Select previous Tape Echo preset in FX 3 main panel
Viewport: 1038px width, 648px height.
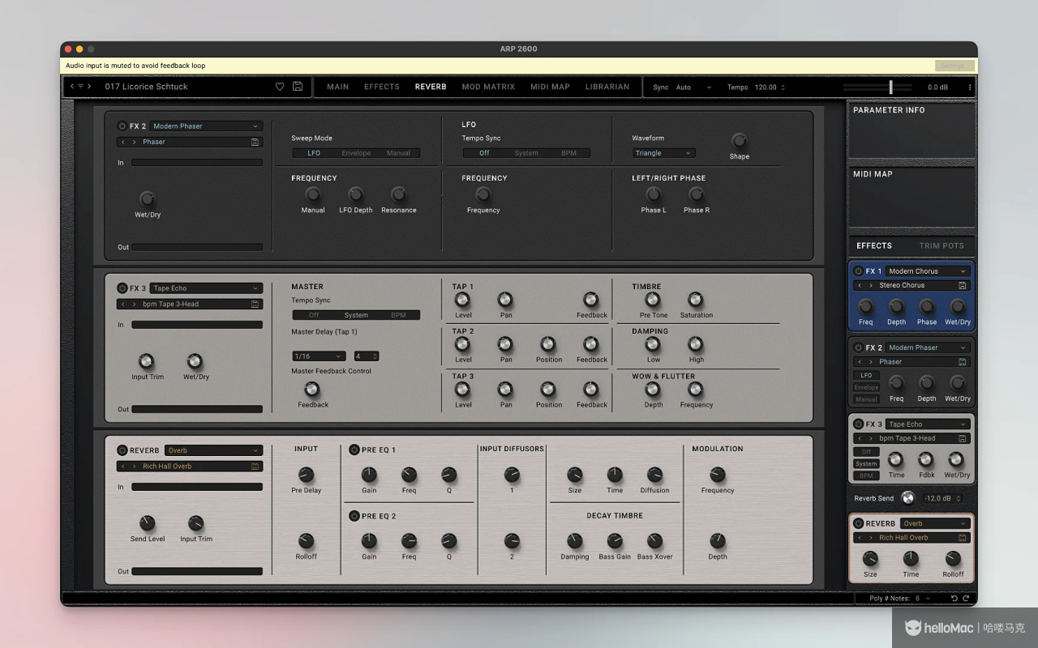(x=123, y=304)
